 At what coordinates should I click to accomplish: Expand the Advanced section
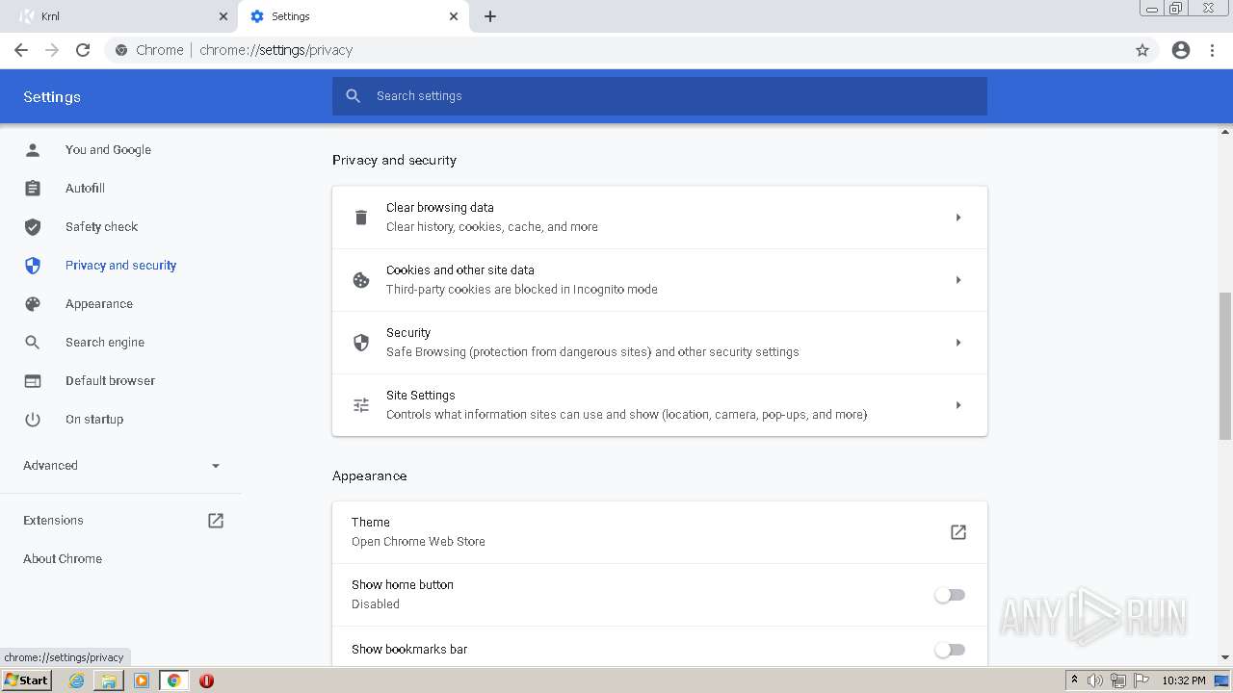(x=121, y=466)
